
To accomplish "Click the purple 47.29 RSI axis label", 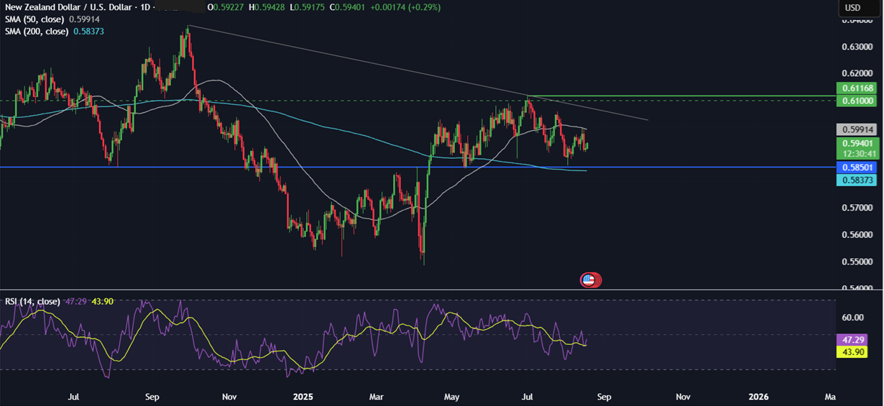I will click(x=852, y=338).
